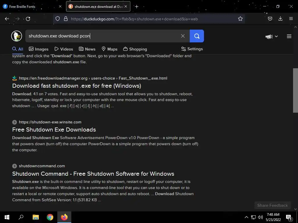Open network status in system tray
The height and width of the screenshot is (223, 298).
pos(253,217)
